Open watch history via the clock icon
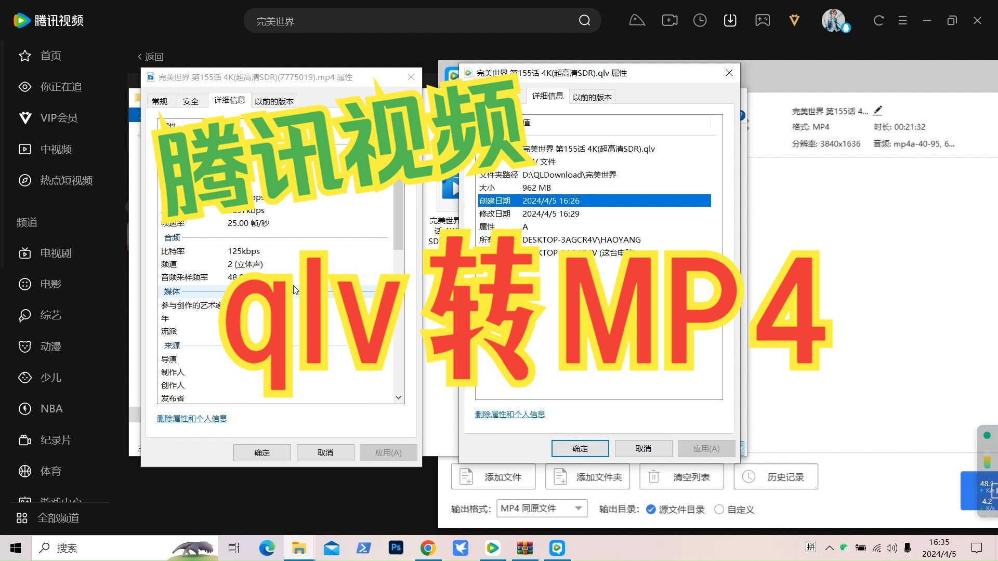 (x=700, y=20)
